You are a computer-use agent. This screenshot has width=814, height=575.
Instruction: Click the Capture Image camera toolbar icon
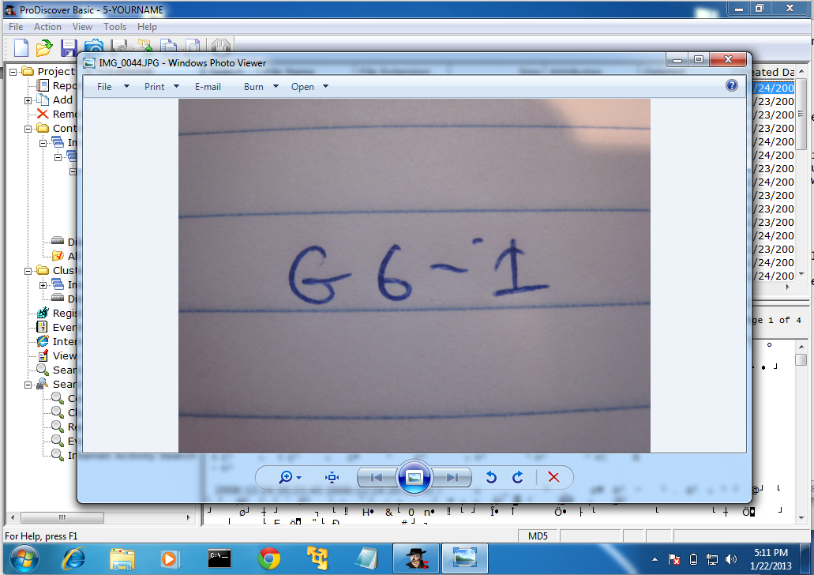[94, 46]
